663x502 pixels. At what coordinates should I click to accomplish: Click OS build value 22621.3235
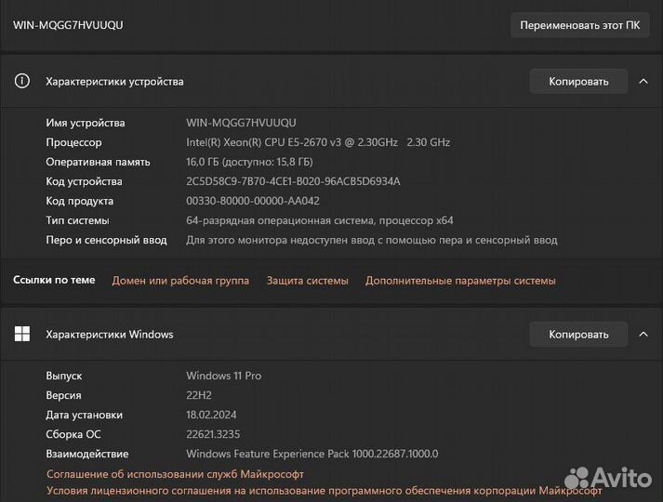213,434
